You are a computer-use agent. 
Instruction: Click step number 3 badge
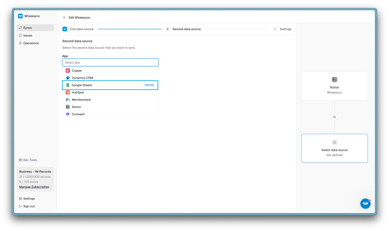(x=275, y=29)
